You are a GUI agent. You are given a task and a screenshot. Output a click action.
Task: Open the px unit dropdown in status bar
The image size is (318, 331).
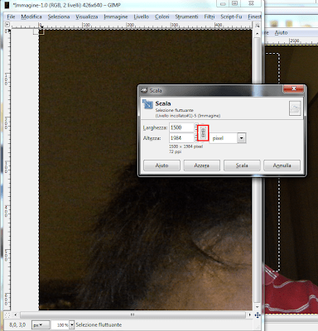[x=41, y=325]
